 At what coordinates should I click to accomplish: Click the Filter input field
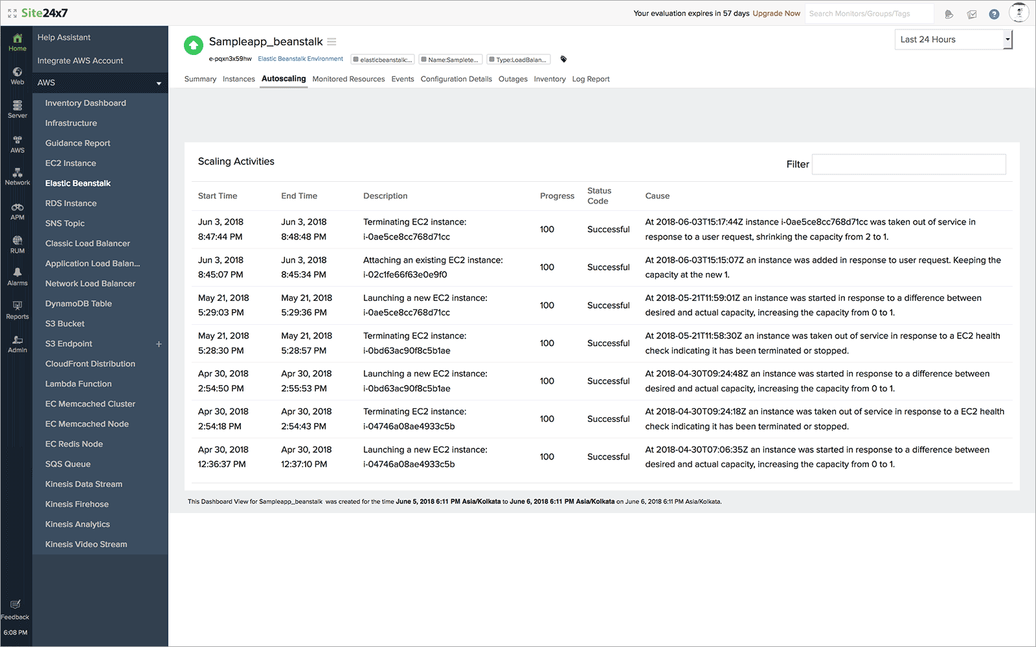[908, 164]
